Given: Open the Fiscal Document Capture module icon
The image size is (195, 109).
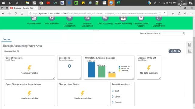Looking at the screenshot, I should point(141,18).
